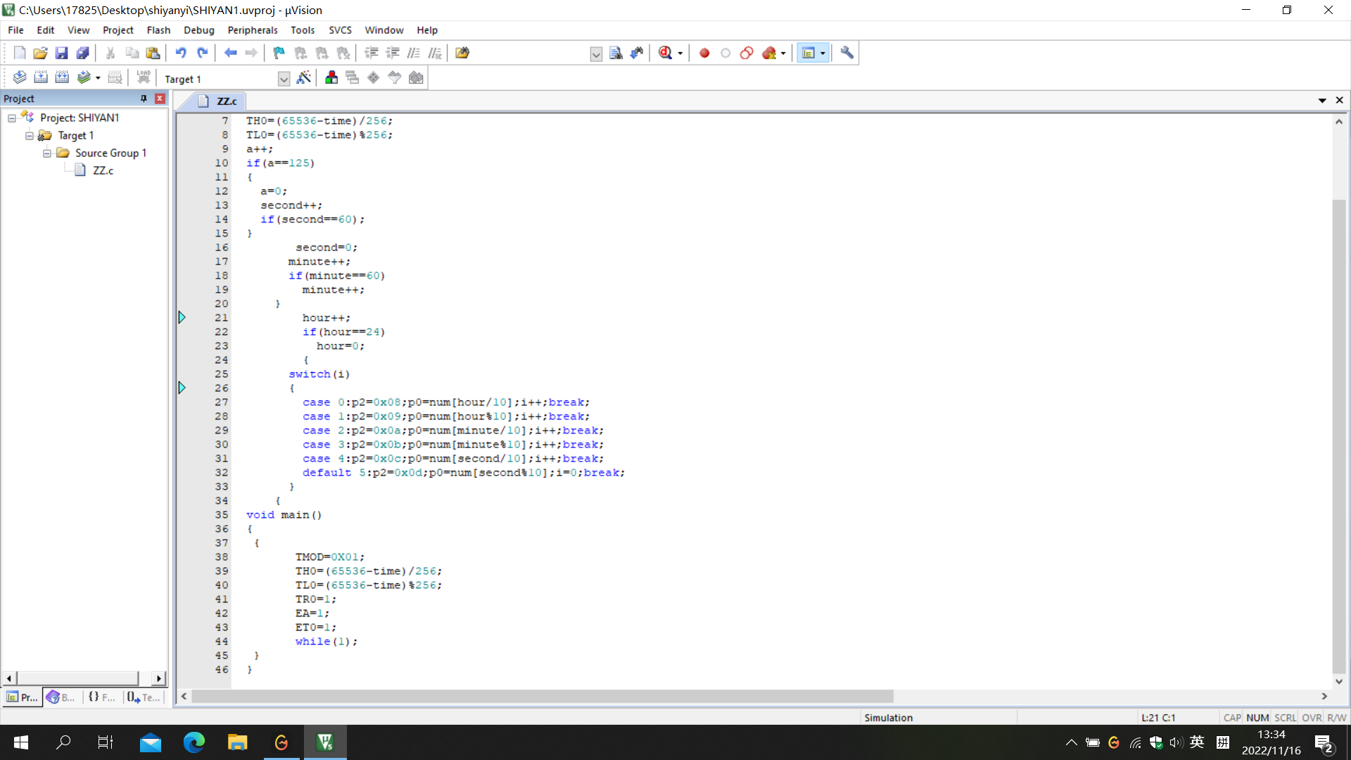Screen dimensions: 1351x760
Task: Open the find text combo box dropdown
Action: (596, 54)
